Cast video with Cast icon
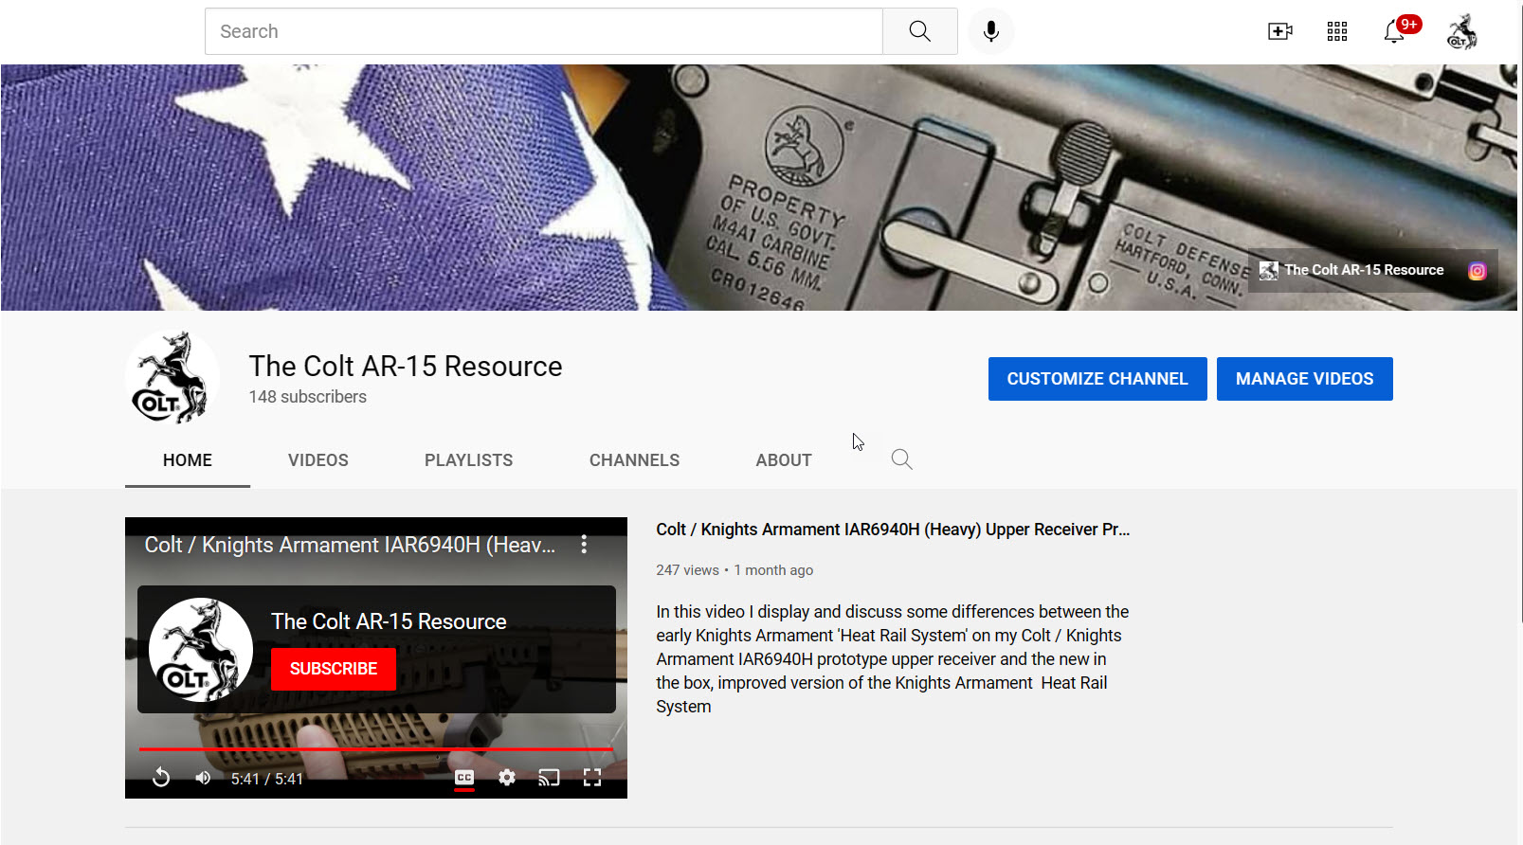1523x845 pixels. point(549,778)
